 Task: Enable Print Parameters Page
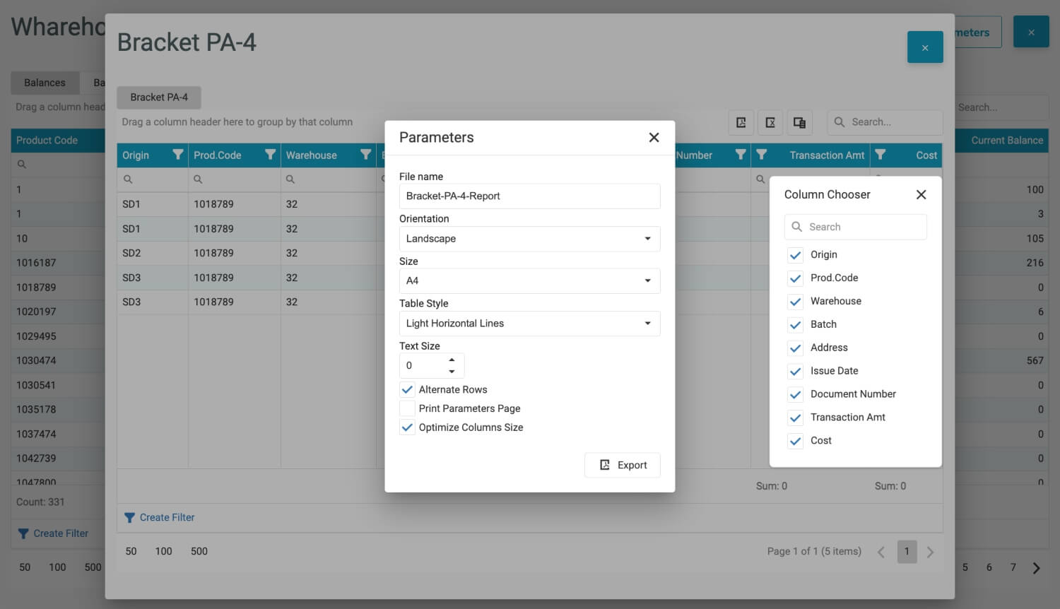pos(407,408)
